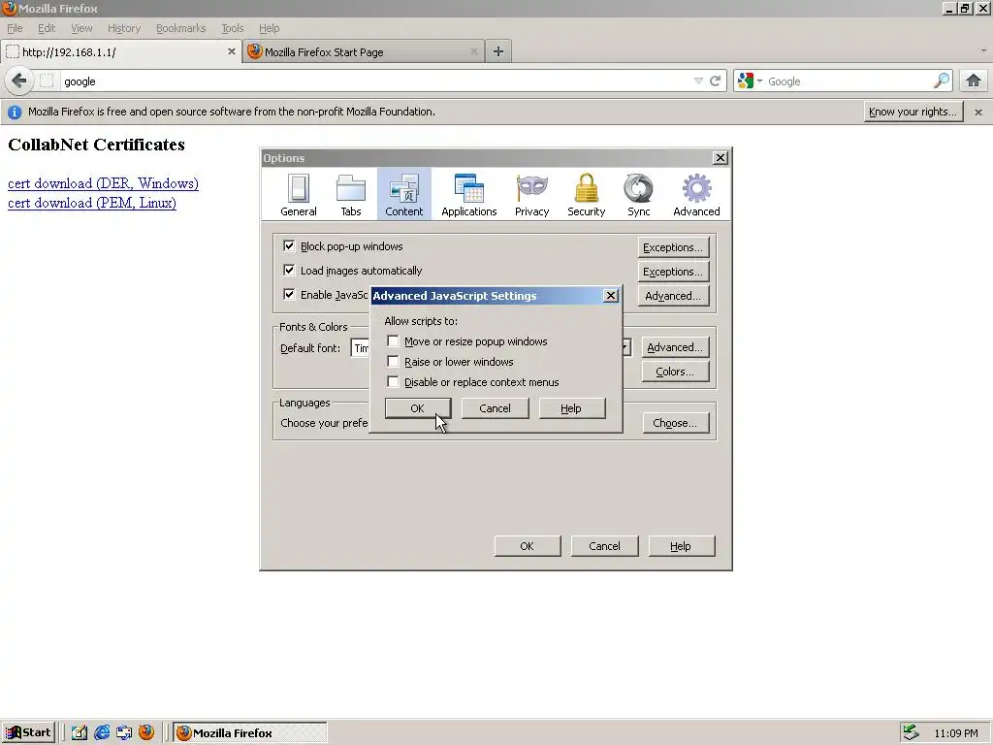This screenshot has width=993, height=745.
Task: Open the Edit menu
Action: pyautogui.click(x=47, y=28)
